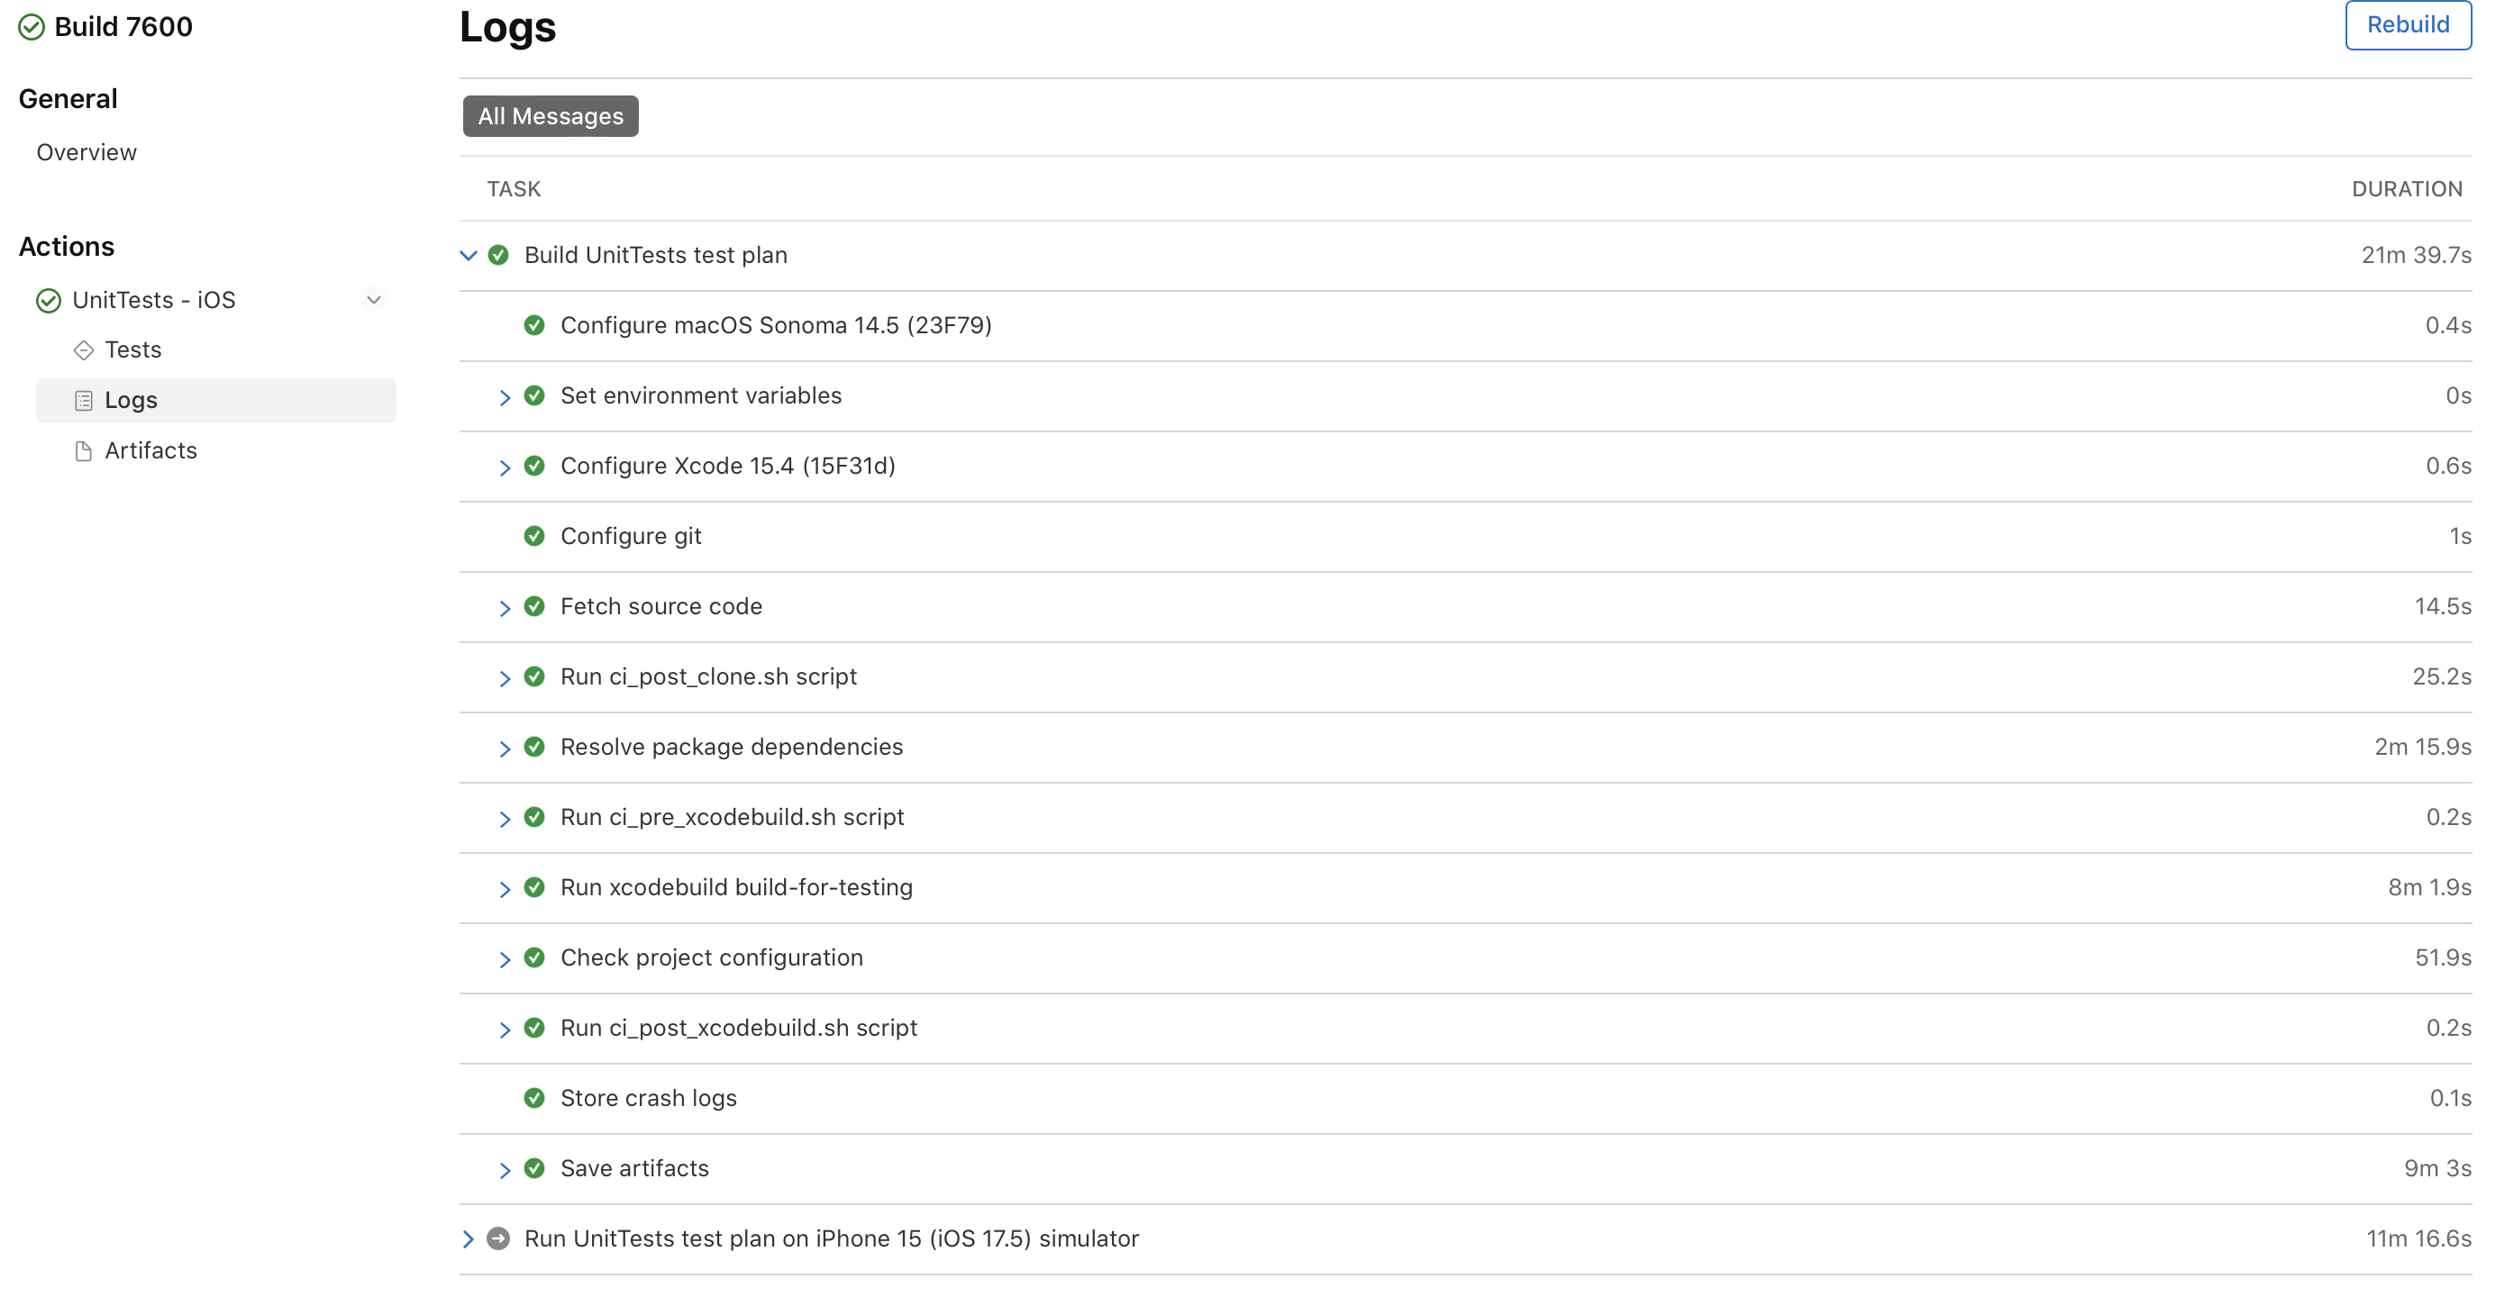Click the Logs document icon in sidebar

click(x=84, y=401)
